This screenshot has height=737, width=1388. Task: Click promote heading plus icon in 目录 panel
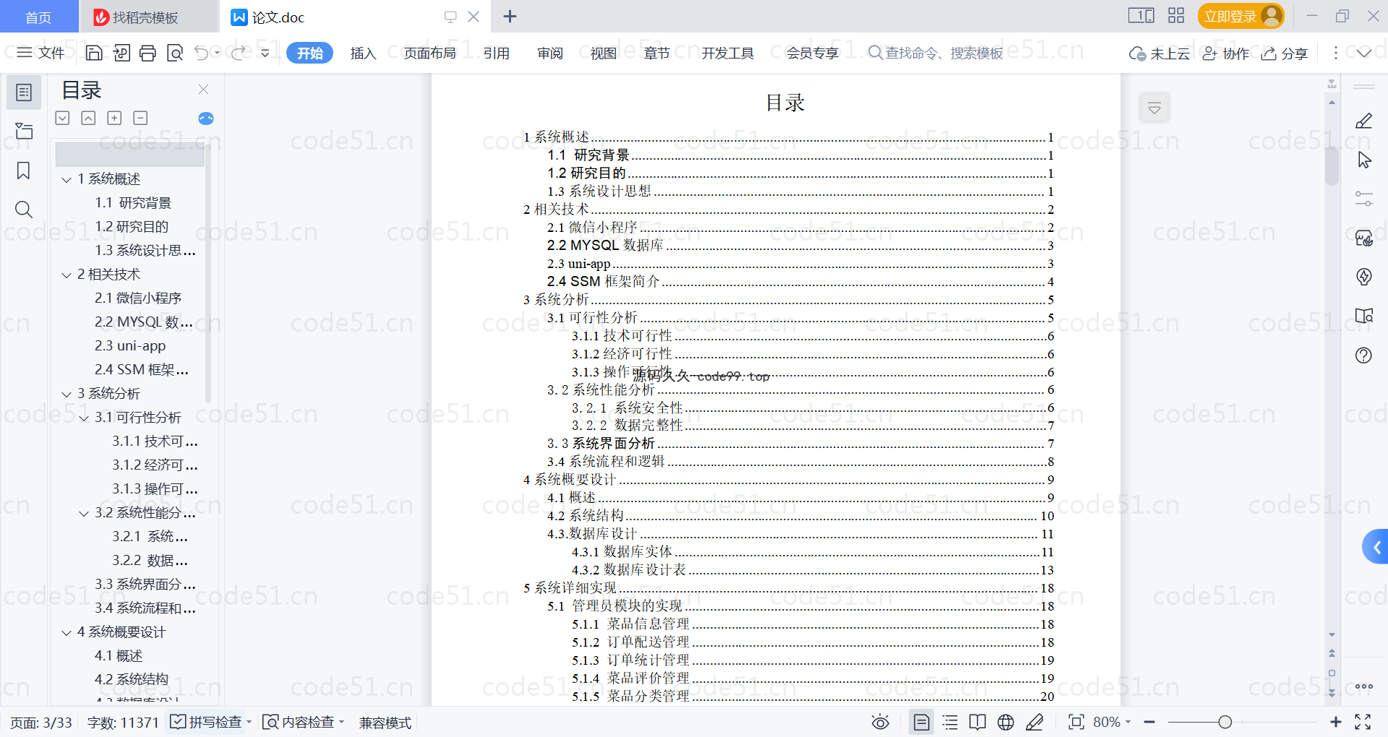pos(114,118)
